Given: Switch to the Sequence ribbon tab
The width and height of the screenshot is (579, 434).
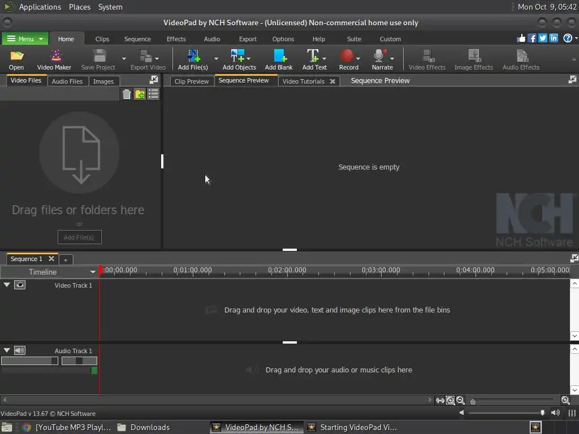Looking at the screenshot, I should [137, 39].
